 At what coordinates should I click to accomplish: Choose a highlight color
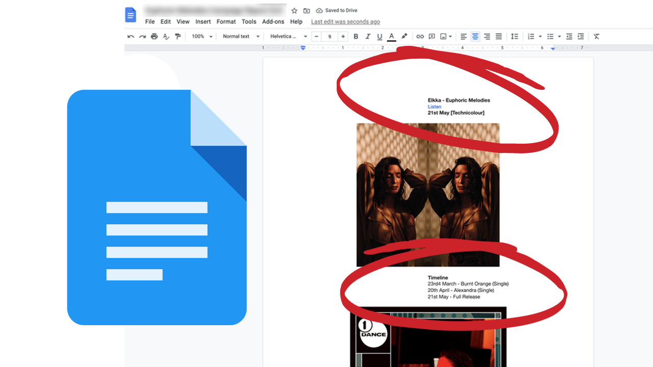coord(404,37)
